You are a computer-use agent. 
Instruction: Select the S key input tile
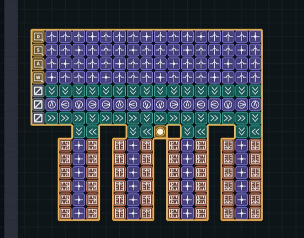[x=38, y=50]
